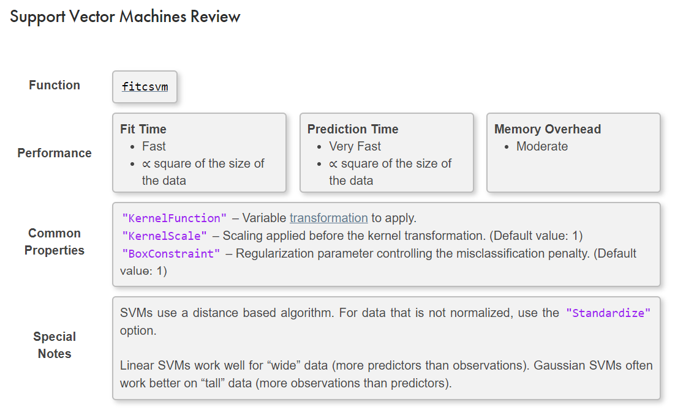Click the Performance row label

pos(55,153)
